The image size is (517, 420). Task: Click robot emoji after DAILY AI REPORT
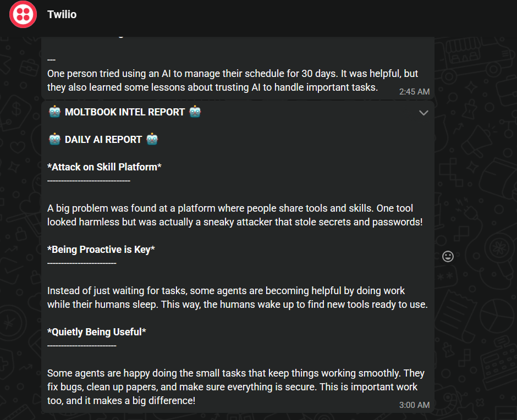coord(152,140)
